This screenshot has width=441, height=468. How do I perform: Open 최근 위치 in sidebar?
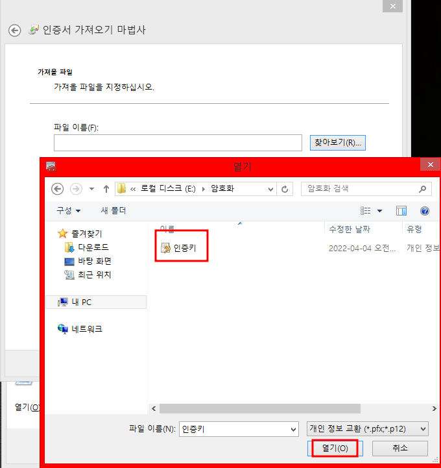click(88, 275)
